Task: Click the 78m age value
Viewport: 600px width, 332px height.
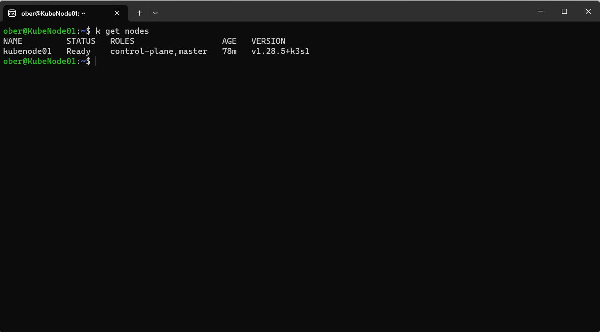Action: [x=229, y=51]
